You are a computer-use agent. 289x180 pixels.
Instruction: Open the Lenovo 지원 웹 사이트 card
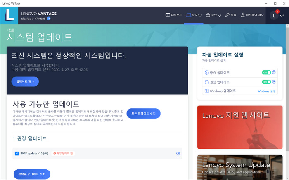tap(240, 127)
